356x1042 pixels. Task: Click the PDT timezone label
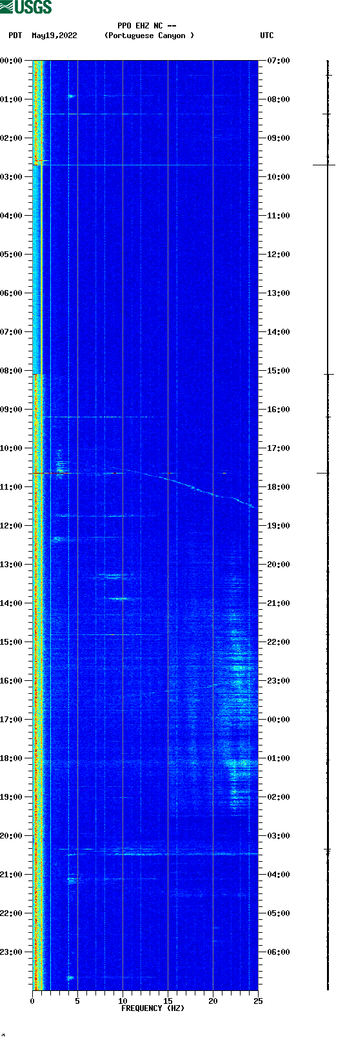(x=15, y=36)
